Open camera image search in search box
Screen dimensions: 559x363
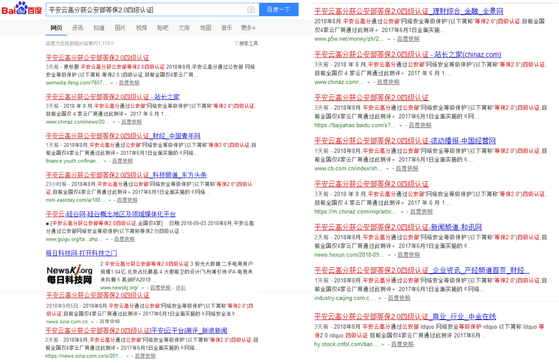[251, 9]
